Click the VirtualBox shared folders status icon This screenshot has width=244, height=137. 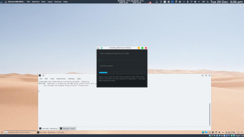[x=222, y=136]
